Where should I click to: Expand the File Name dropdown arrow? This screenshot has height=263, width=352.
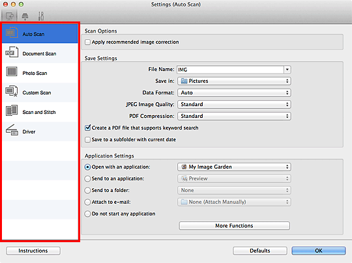pos(287,70)
